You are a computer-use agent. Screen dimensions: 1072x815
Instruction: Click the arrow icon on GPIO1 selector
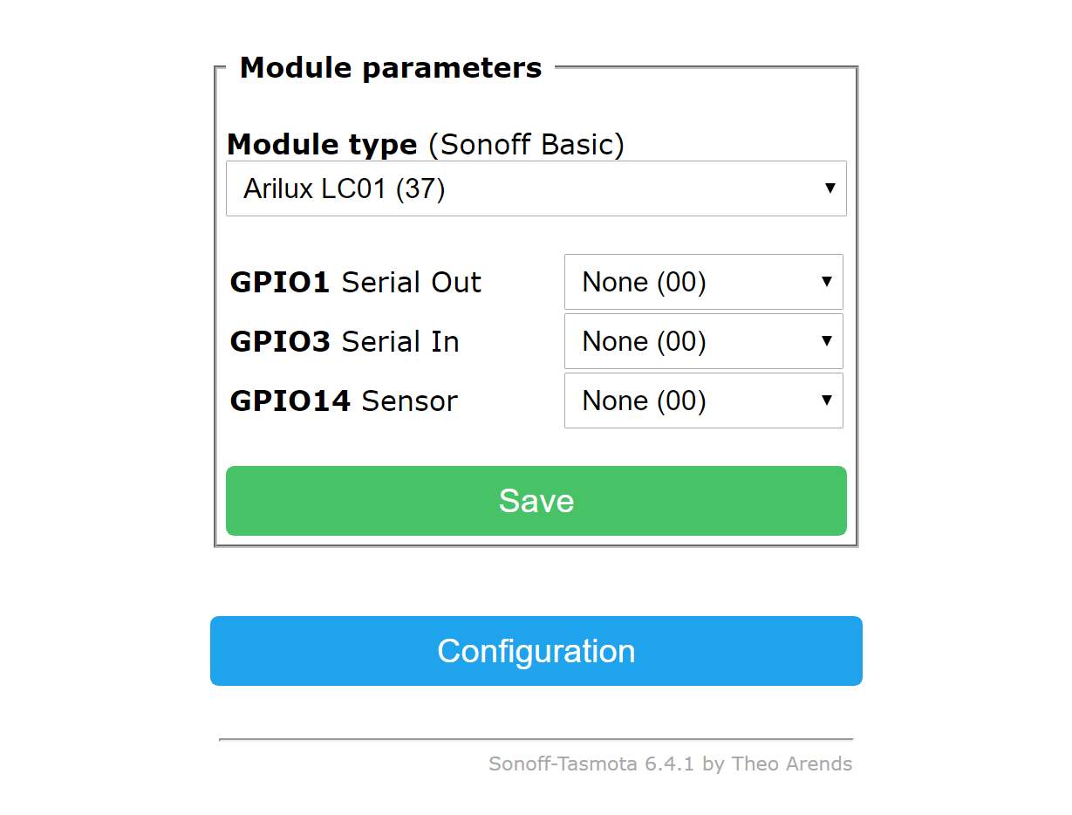[826, 282]
